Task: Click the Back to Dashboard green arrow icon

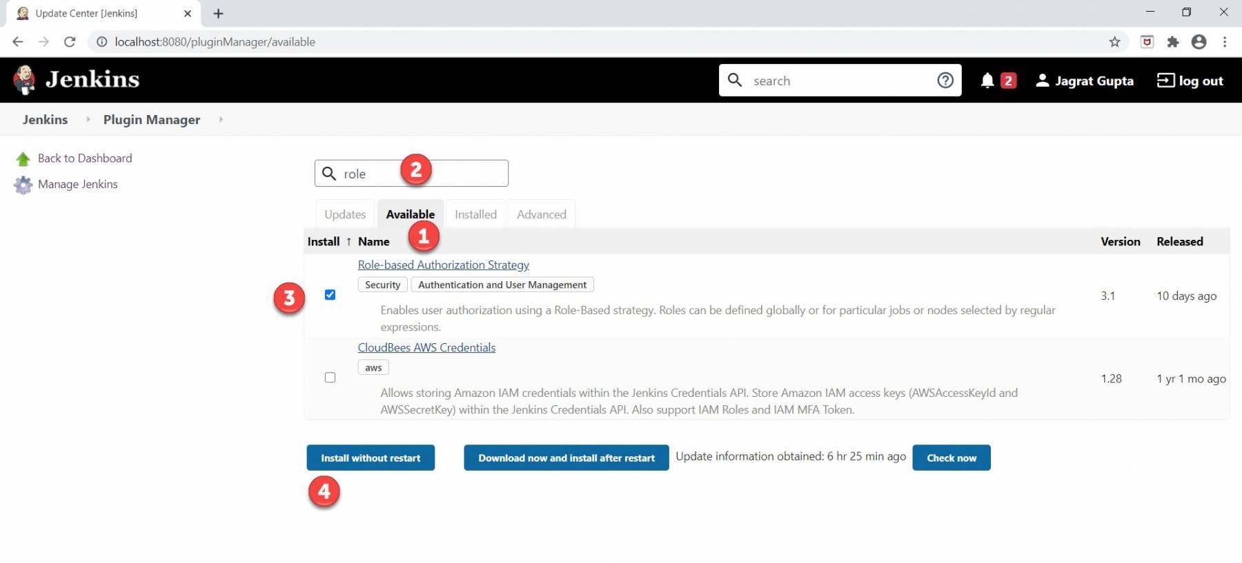Action: 23,159
